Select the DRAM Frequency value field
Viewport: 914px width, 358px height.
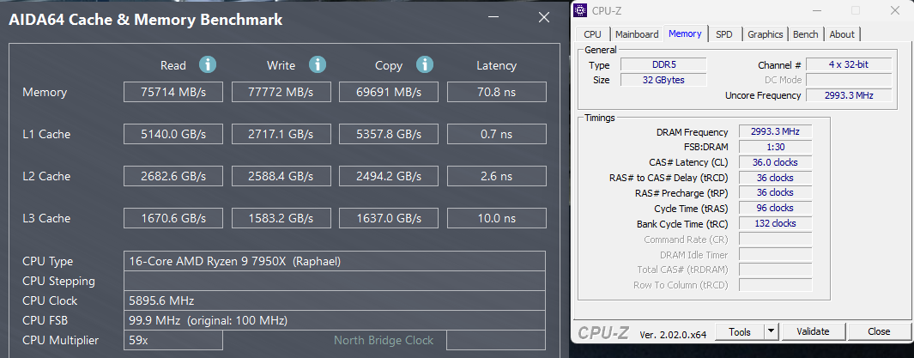click(x=774, y=132)
